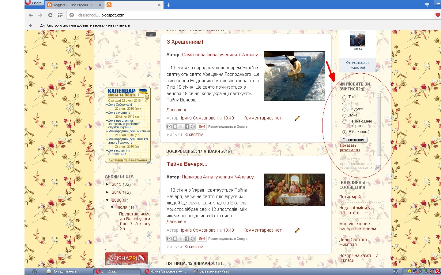This screenshot has height=275, width=441.
Task: Add a bookmark with the plus on bookmarks bar
Action: [31, 25]
